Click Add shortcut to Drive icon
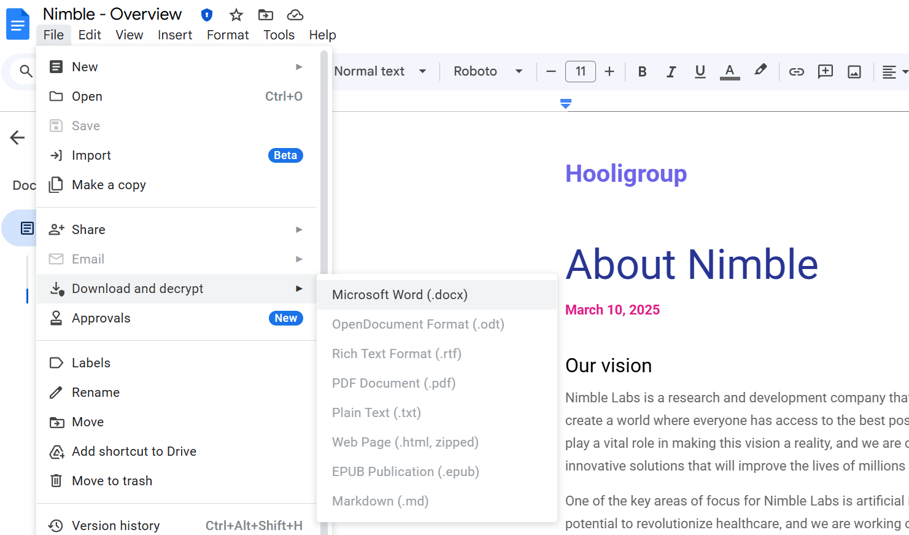This screenshot has height=535, width=909. tap(56, 452)
